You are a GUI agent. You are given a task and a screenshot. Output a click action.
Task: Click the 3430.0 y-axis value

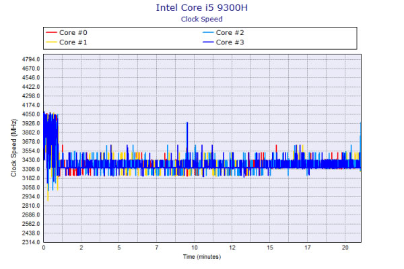tap(31, 160)
